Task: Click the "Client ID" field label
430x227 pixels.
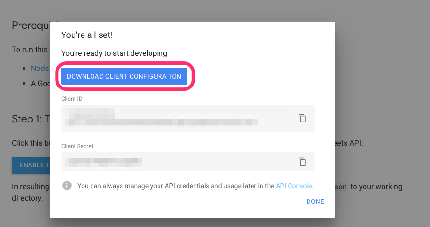Action: (72, 99)
